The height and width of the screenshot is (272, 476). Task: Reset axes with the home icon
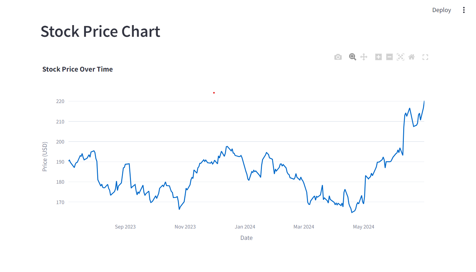(412, 57)
